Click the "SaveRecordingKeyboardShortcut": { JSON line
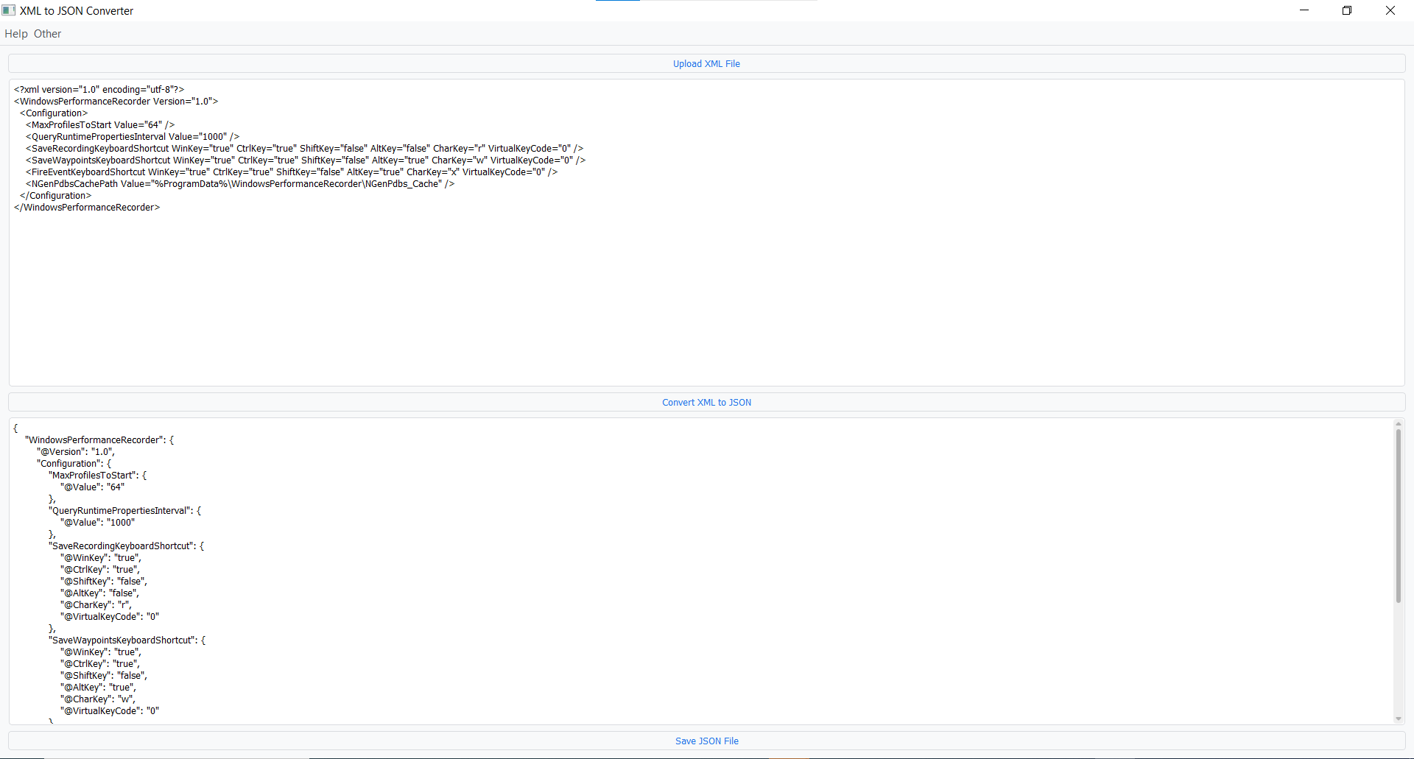 click(x=127, y=546)
